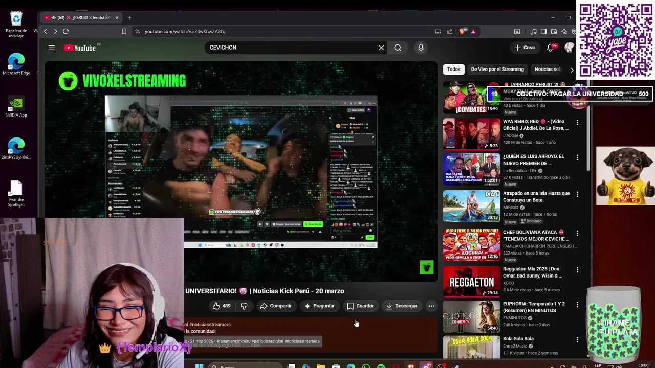The height and width of the screenshot is (368, 655).
Task: Click the Descargar download button
Action: pyautogui.click(x=402, y=306)
